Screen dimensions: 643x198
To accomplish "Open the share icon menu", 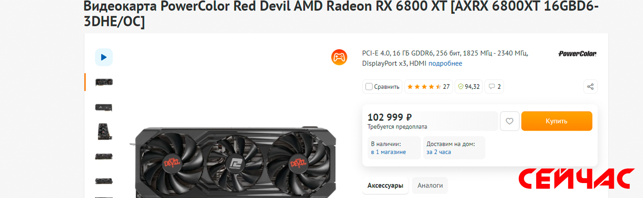I will [x=590, y=86].
